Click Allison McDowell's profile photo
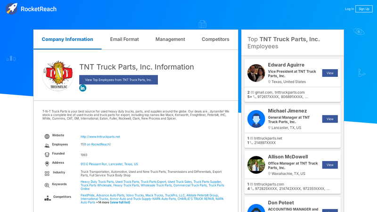This screenshot has width=377, height=212. coord(256,165)
